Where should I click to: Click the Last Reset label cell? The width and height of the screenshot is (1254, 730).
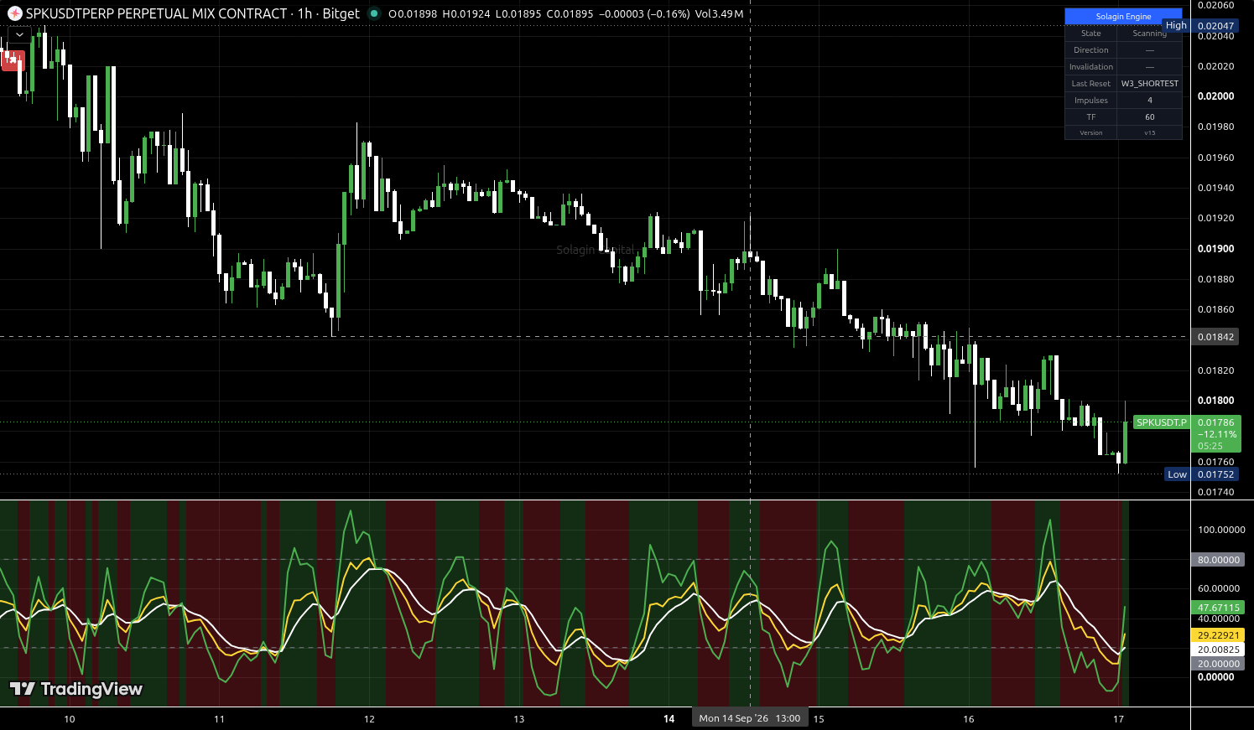[x=1090, y=84]
